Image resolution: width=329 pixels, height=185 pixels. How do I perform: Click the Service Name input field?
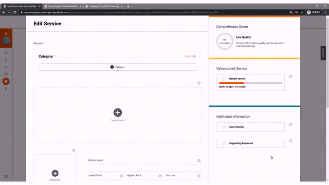point(144,168)
